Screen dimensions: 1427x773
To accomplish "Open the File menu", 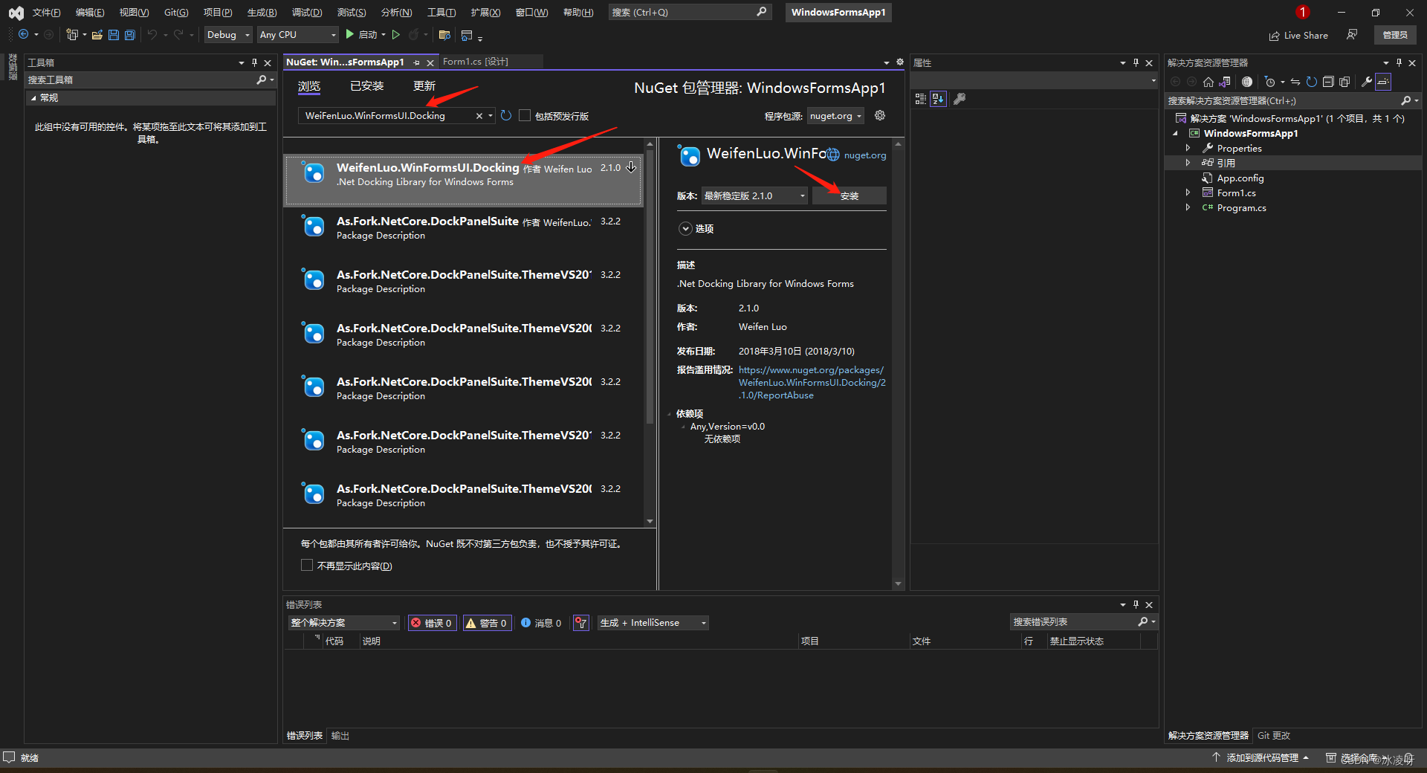I will 46,12.
